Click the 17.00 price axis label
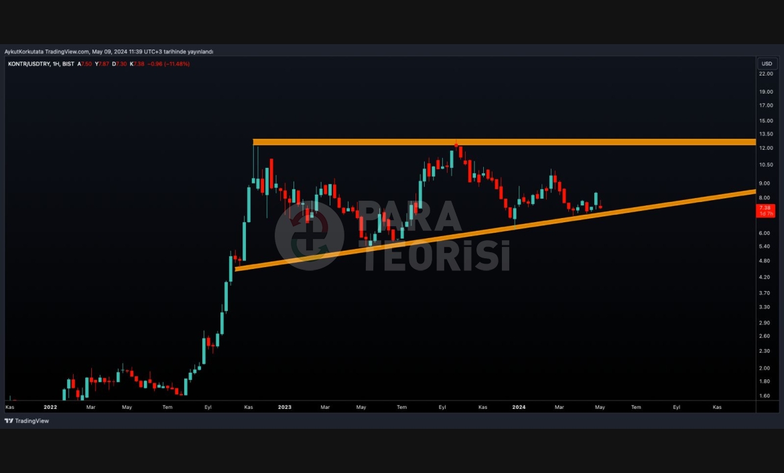The image size is (784, 473). [x=766, y=105]
